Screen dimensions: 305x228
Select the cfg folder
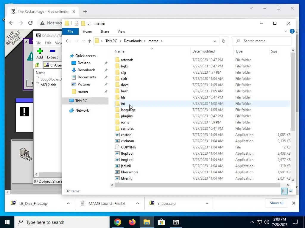pyautogui.click(x=123, y=72)
